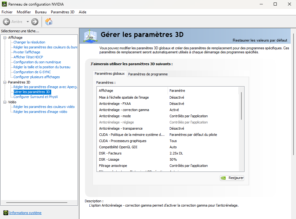Click the back arrow icon
This screenshot has height=219, width=296.
(7, 22)
